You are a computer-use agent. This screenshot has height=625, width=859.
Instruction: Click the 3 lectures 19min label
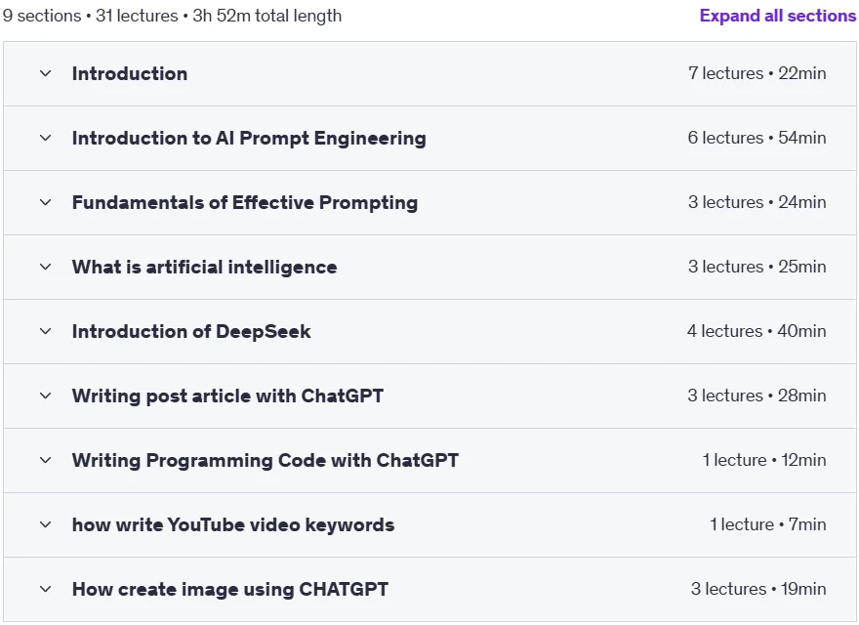coord(758,589)
